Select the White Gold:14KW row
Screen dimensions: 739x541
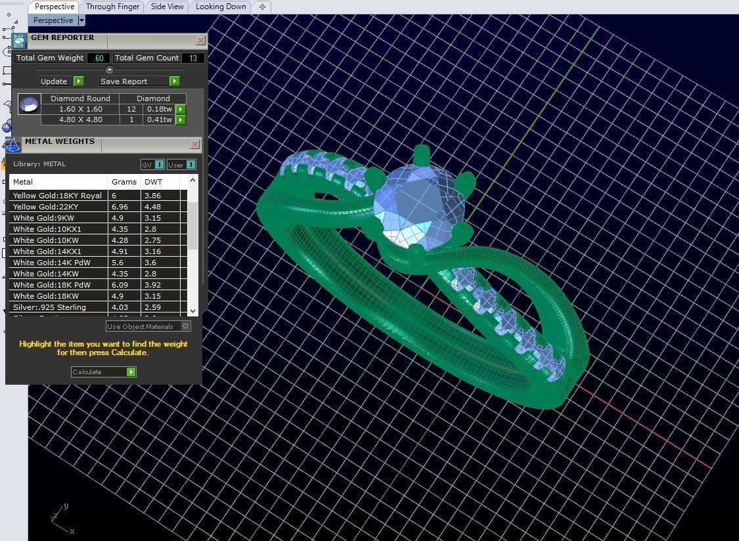[98, 274]
